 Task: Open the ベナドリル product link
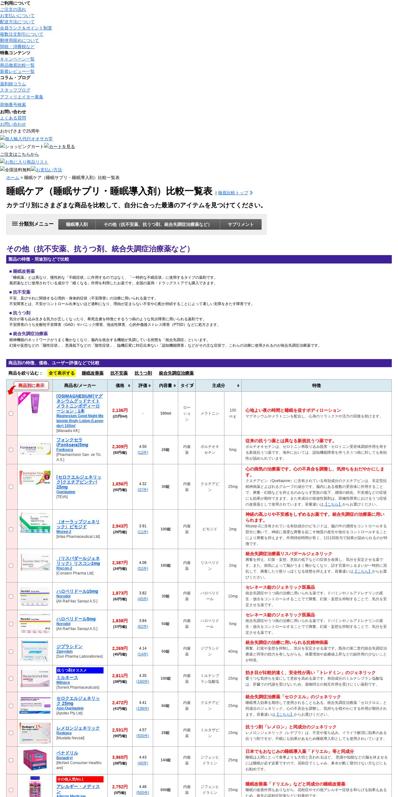point(67,753)
